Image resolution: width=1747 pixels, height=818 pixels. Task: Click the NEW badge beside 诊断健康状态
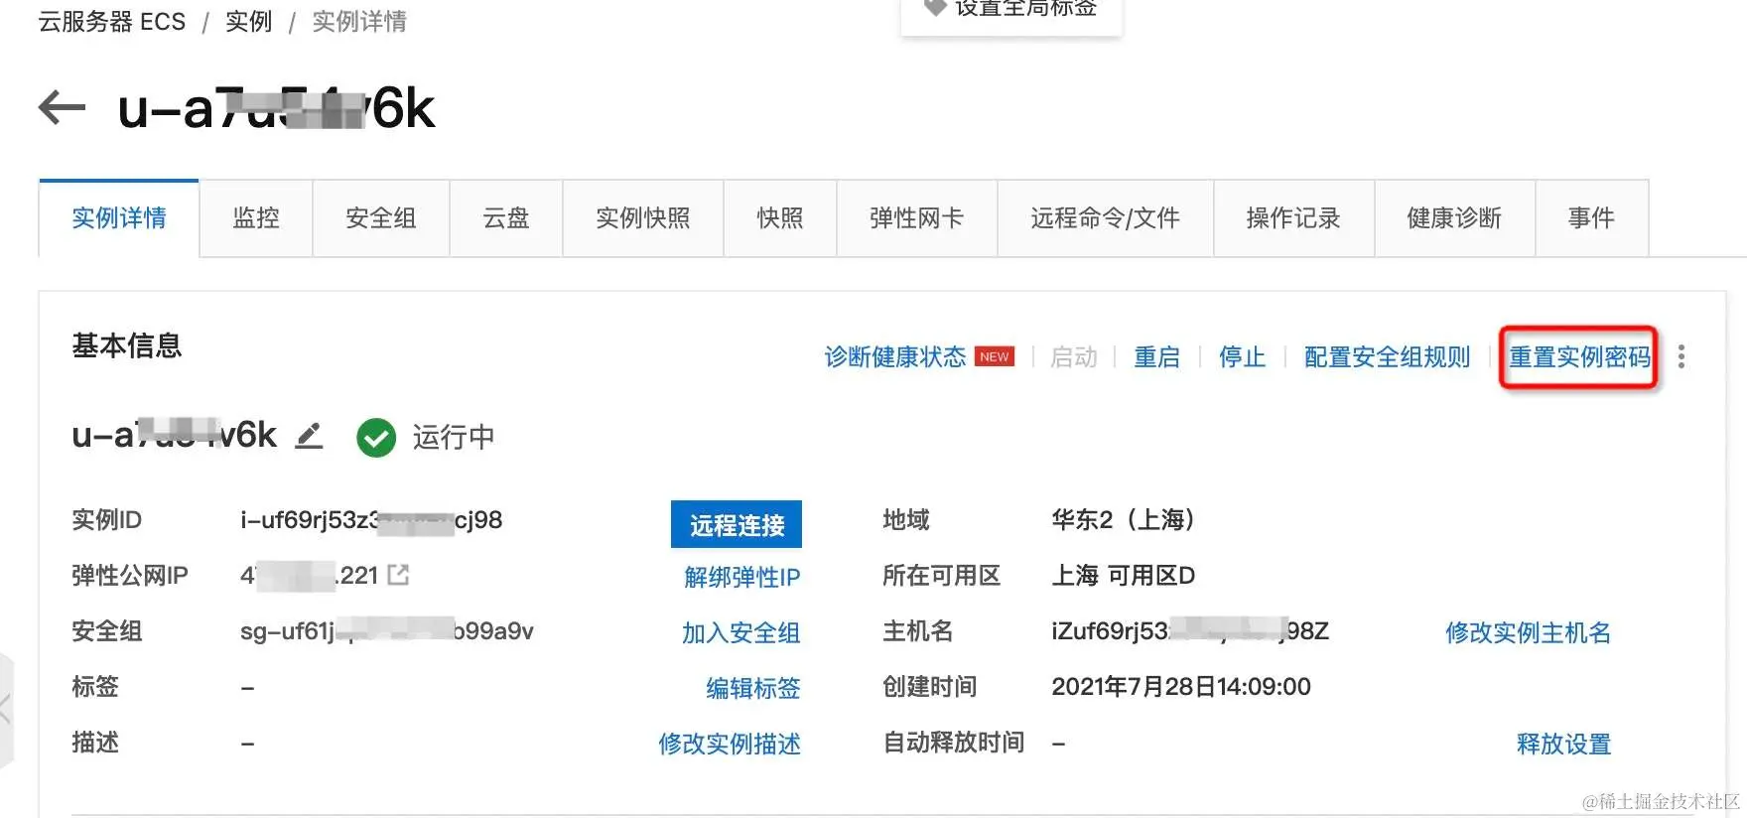click(x=995, y=356)
